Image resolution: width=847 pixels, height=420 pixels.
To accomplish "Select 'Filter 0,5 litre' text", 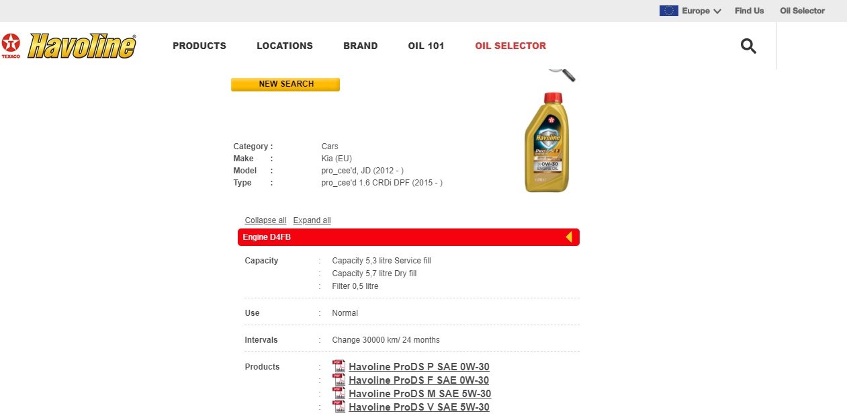I will [355, 286].
